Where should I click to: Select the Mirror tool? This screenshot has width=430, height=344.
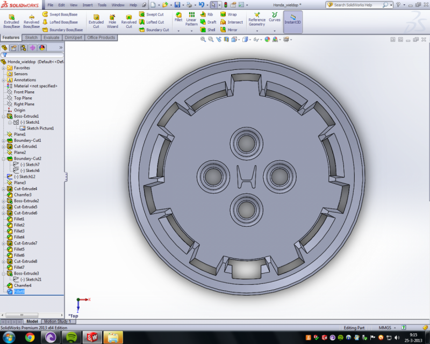(229, 30)
